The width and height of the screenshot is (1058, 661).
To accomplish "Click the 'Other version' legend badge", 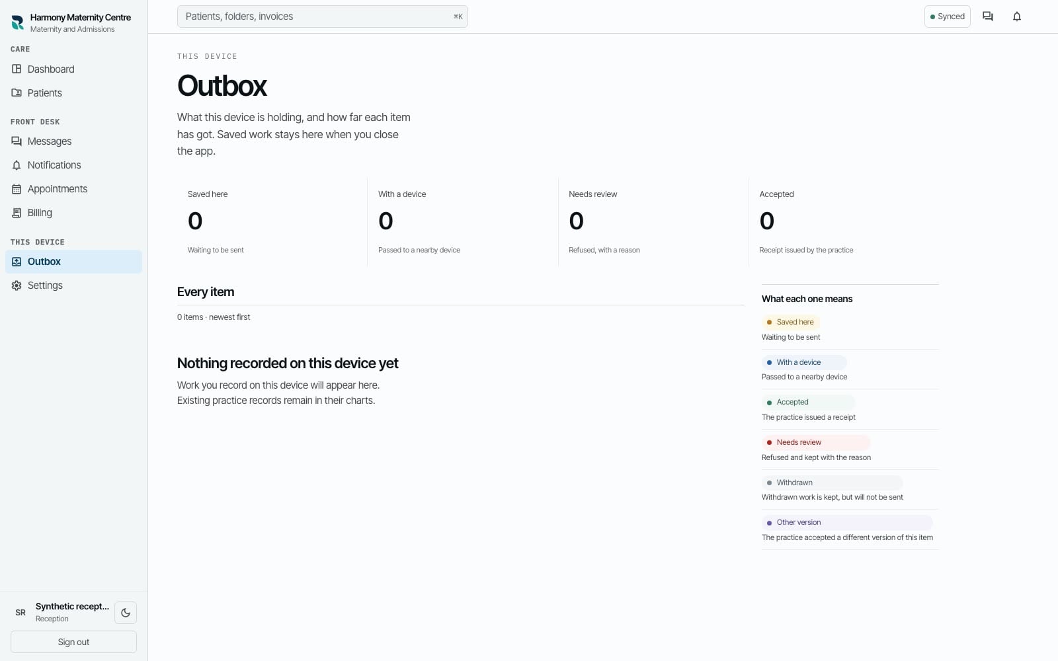I will (847, 522).
